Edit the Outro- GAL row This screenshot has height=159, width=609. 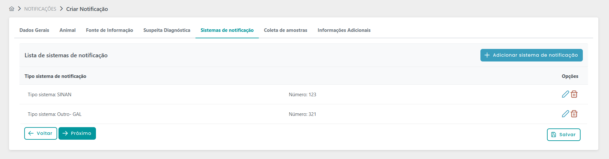click(565, 114)
